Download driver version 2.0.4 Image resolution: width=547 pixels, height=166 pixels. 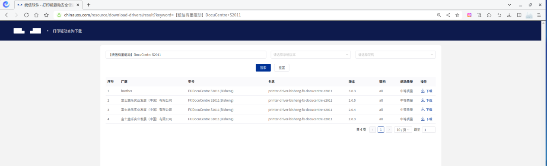(x=426, y=110)
